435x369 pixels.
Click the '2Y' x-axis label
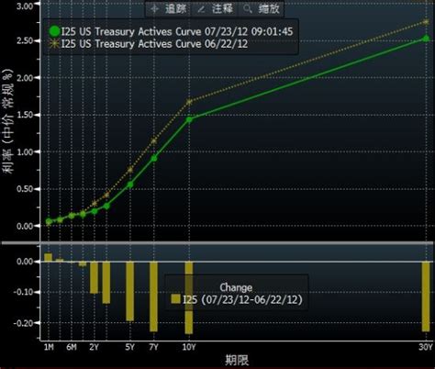(x=95, y=347)
